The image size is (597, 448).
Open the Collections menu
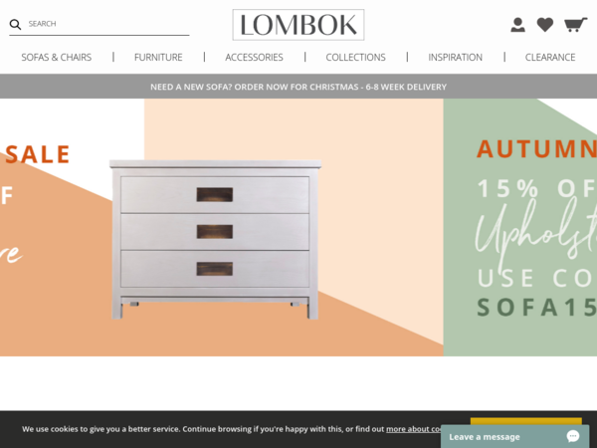[355, 57]
